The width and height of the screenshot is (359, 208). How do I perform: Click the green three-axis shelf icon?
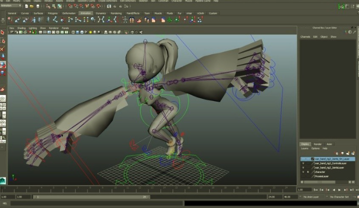[169, 20]
